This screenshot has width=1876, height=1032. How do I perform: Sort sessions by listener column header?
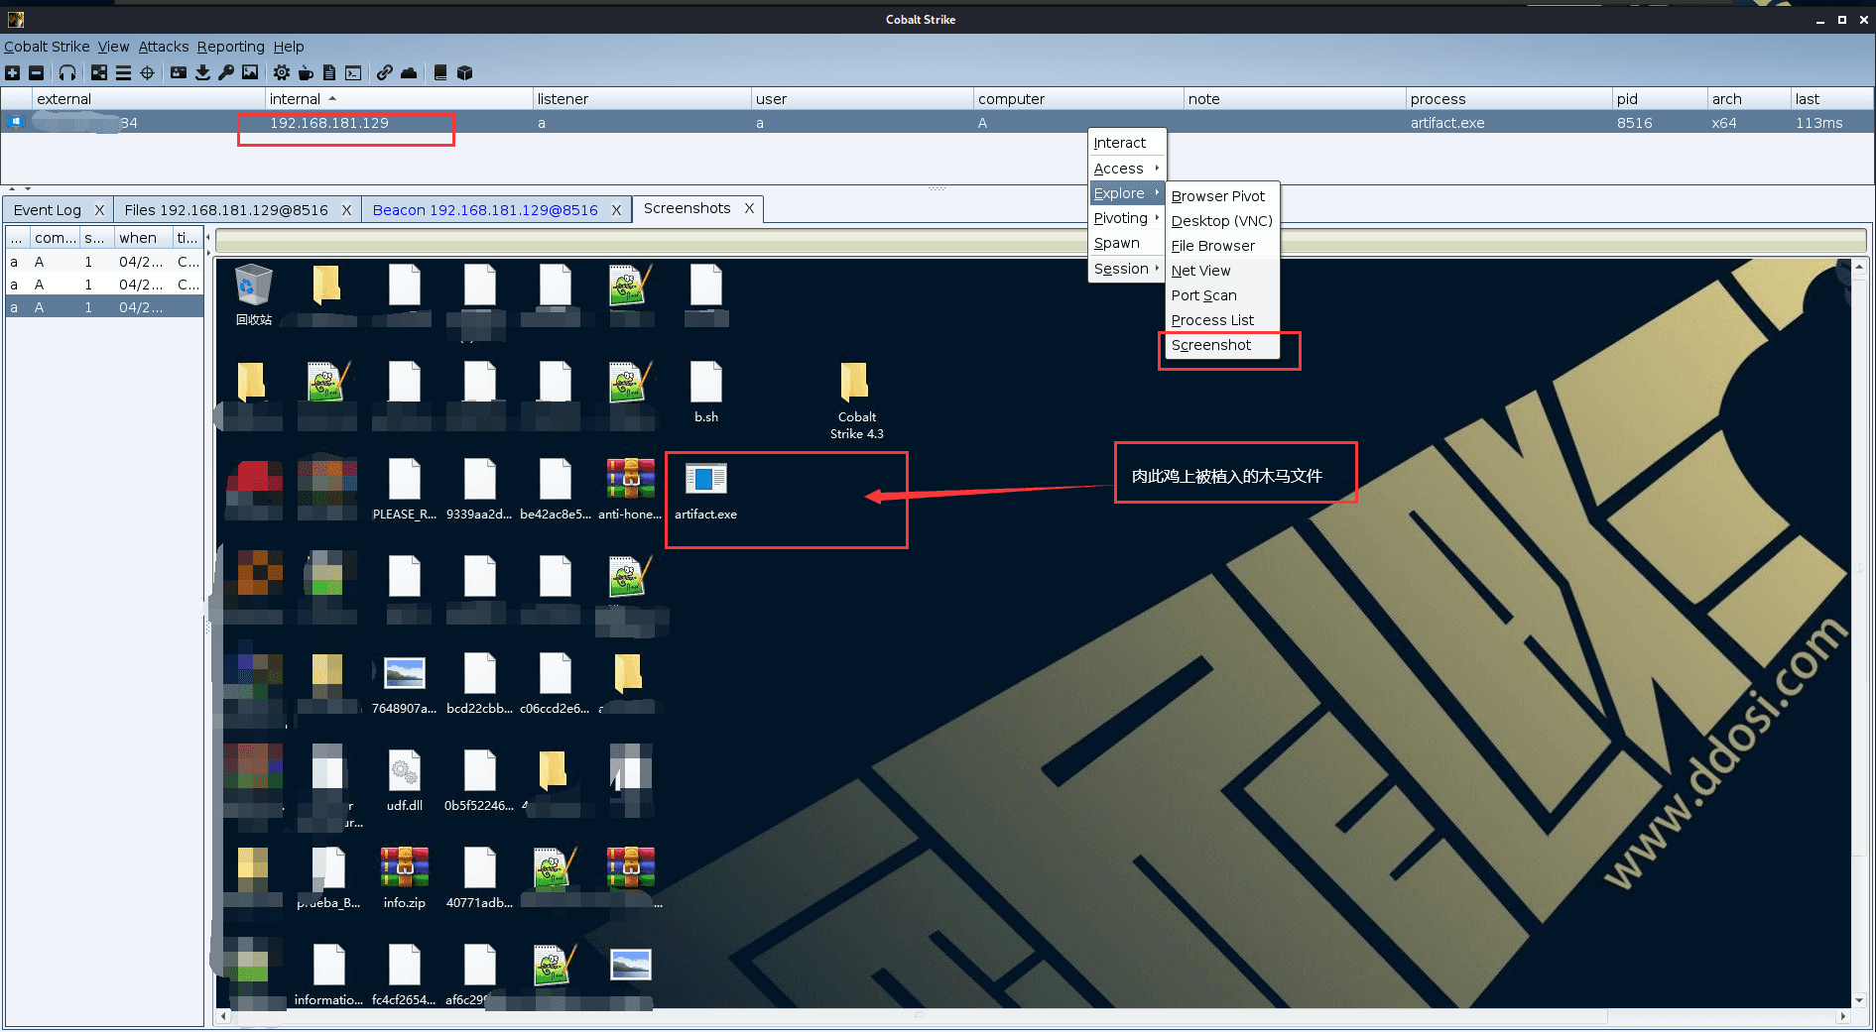pos(642,99)
